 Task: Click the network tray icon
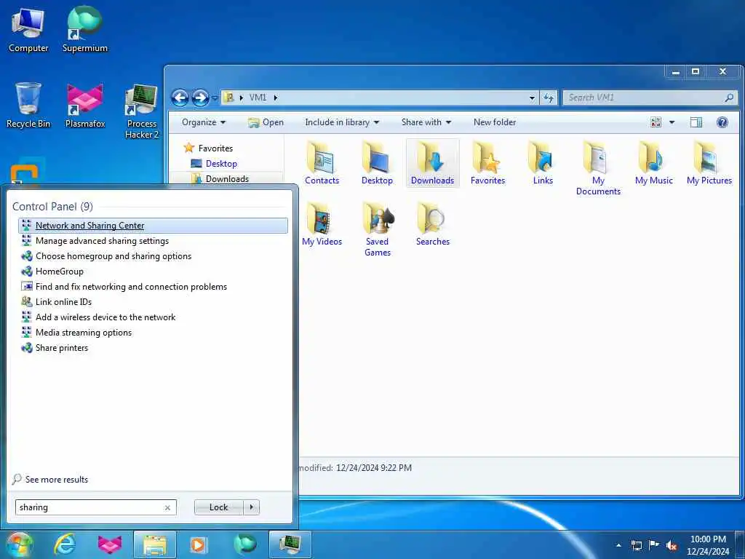636,546
